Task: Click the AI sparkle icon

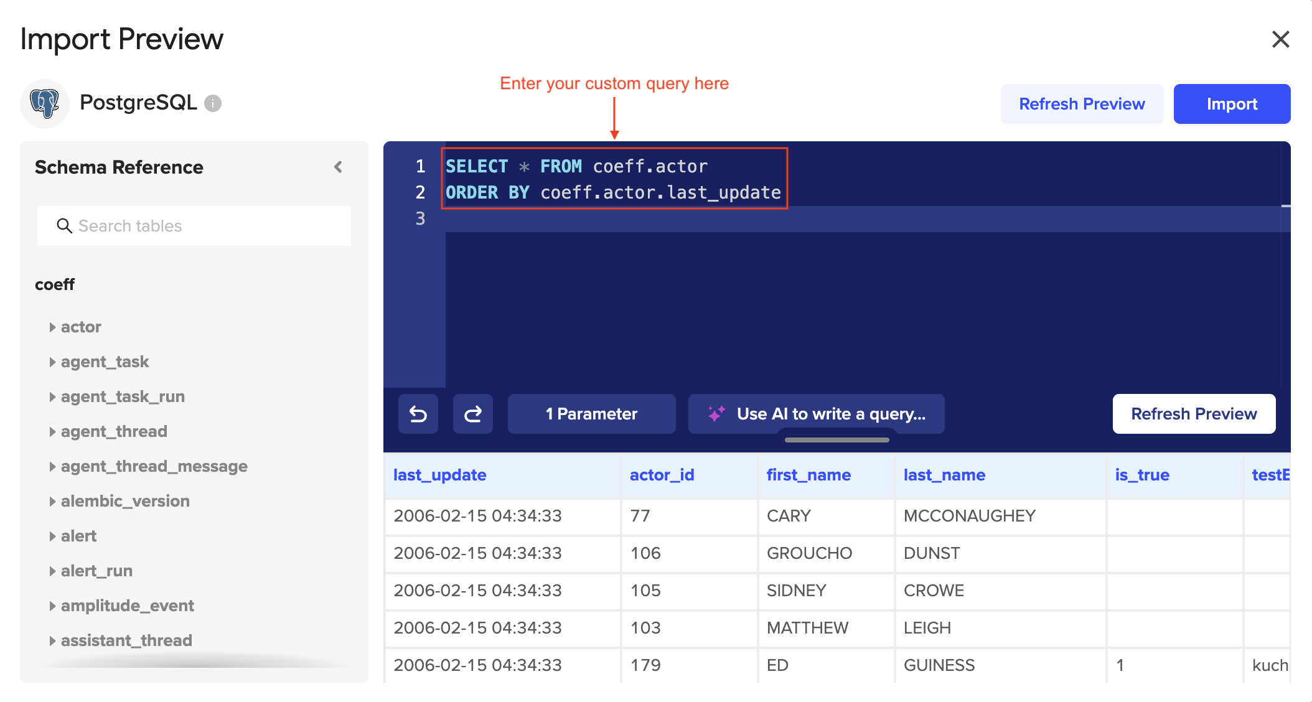Action: [716, 414]
